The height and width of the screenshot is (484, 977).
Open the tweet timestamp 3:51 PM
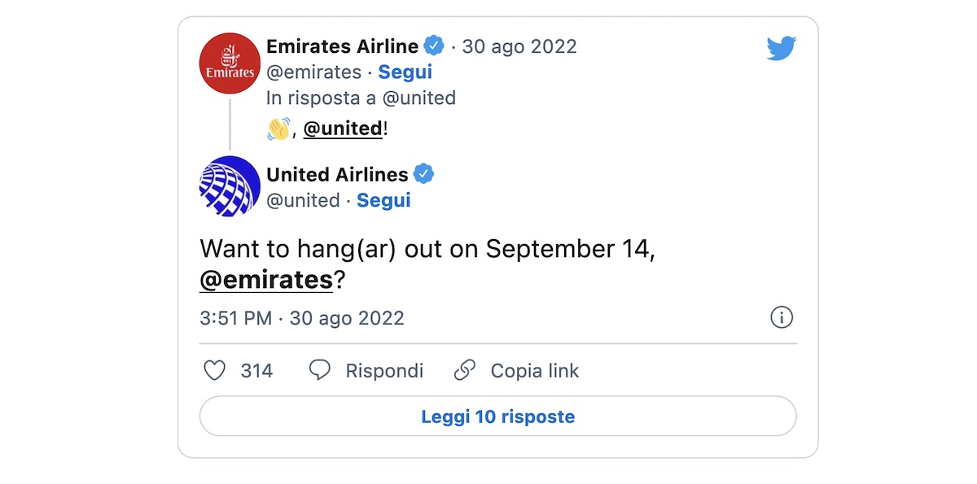(229, 318)
